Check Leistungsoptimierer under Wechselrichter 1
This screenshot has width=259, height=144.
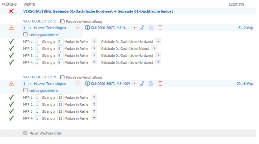pos(25,34)
